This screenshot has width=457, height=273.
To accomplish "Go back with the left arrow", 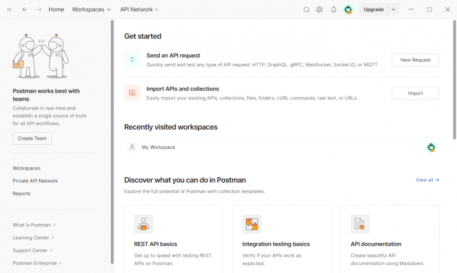I will tap(25, 9).
